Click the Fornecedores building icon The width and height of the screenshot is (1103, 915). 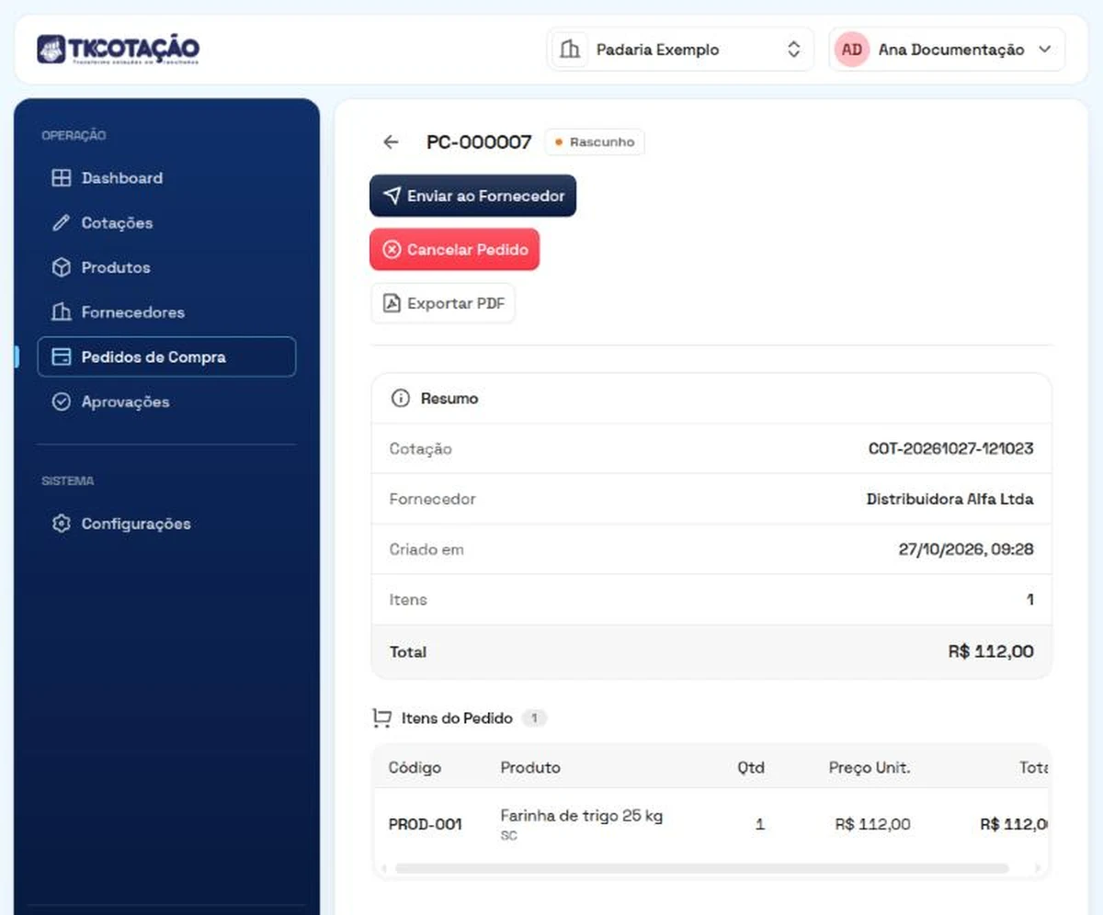tap(61, 312)
